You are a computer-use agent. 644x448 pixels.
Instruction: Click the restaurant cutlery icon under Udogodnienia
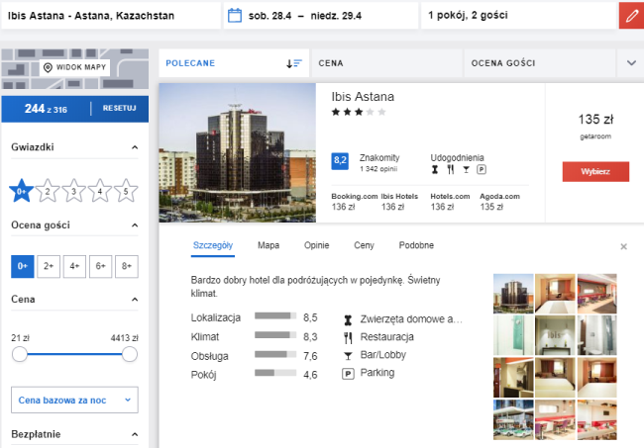click(x=451, y=170)
